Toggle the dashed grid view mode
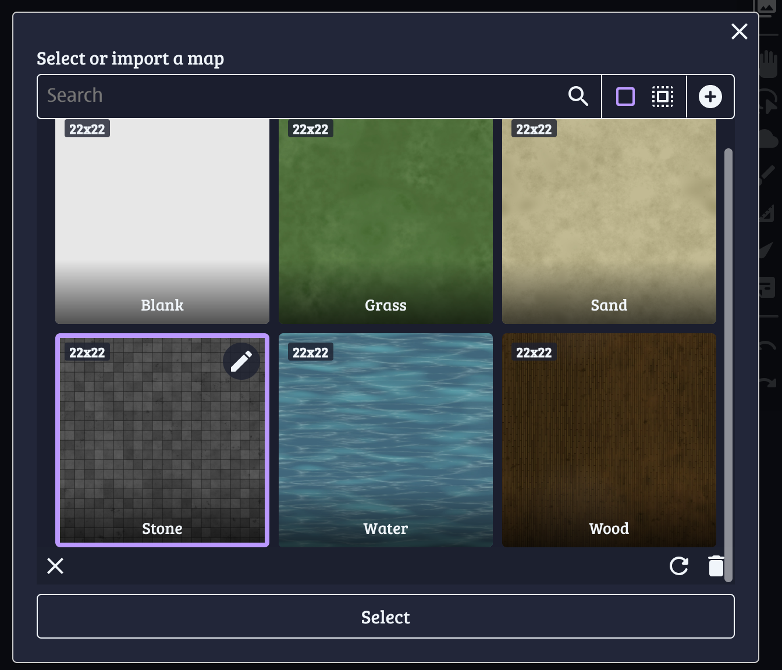Image resolution: width=782 pixels, height=670 pixels. click(663, 97)
